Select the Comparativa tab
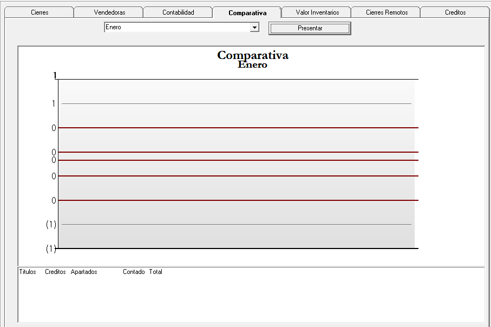This screenshot has height=327, width=491. [x=247, y=12]
